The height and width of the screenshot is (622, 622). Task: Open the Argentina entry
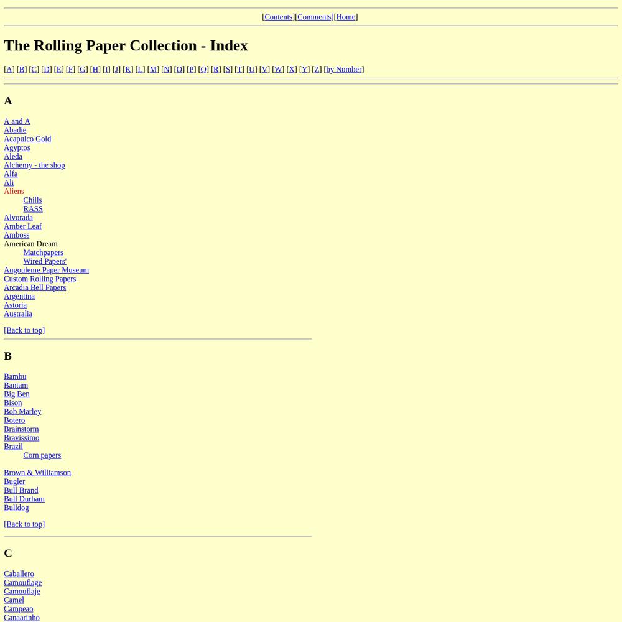pos(19,296)
